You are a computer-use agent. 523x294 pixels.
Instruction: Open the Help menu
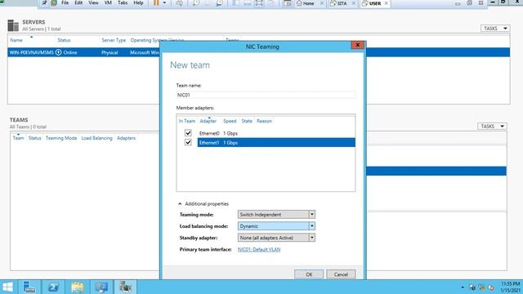click(138, 3)
